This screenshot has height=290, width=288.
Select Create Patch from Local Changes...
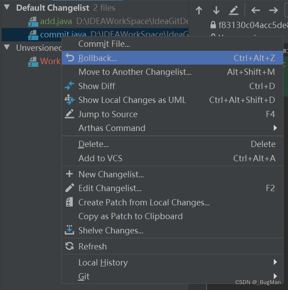(172, 203)
